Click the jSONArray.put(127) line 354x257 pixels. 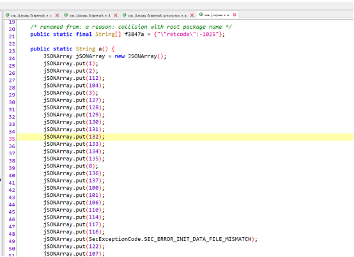pyautogui.click(x=74, y=100)
